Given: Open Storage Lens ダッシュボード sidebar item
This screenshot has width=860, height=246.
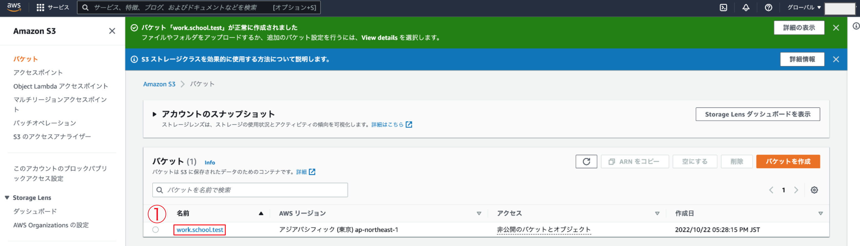Looking at the screenshot, I should 35,211.
